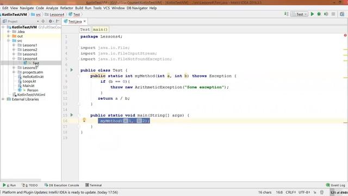Open the TODO tool window button
Viewport: 348px width, 196px height.
coord(30,185)
